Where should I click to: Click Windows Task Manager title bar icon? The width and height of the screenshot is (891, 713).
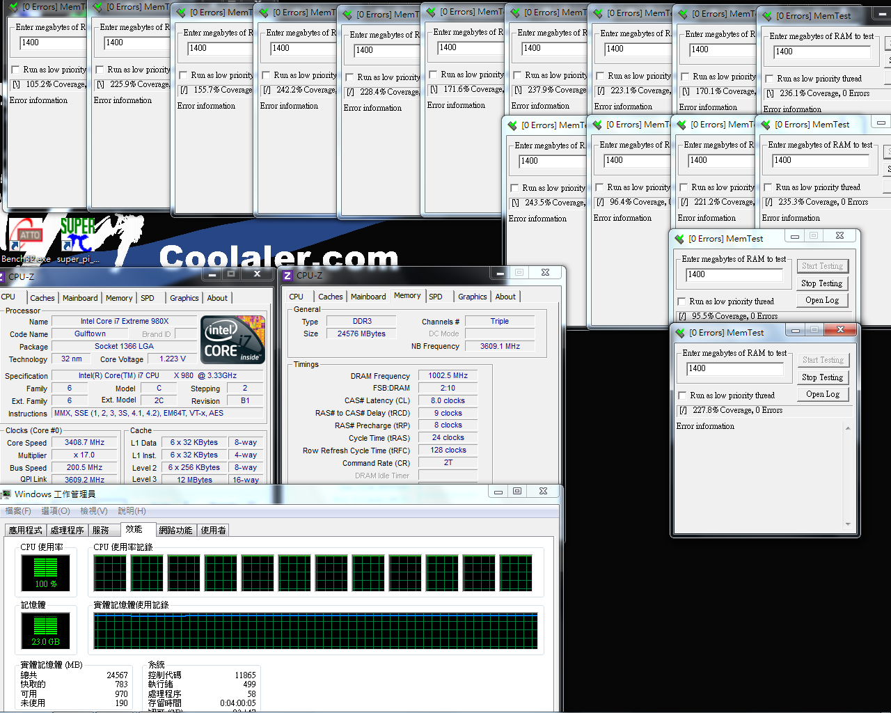[6, 494]
